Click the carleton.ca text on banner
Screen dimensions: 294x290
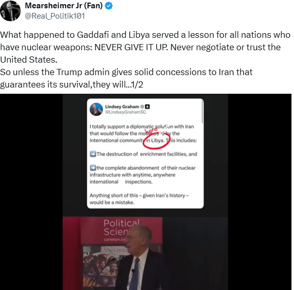pyautogui.click(x=114, y=240)
